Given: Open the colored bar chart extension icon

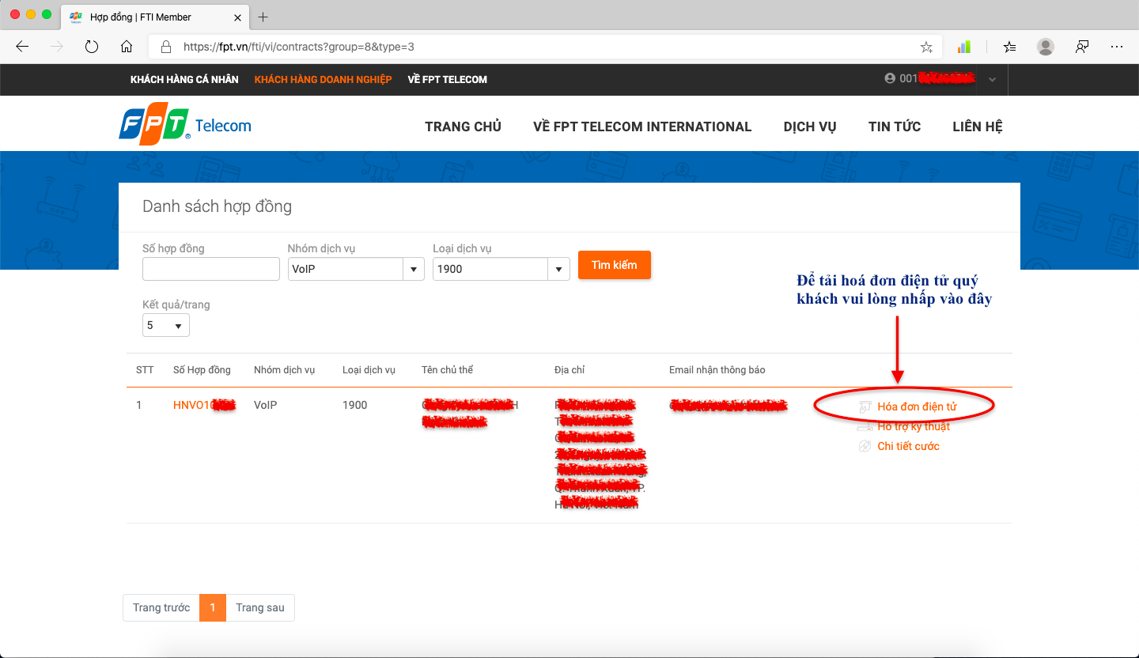Looking at the screenshot, I should 963,47.
